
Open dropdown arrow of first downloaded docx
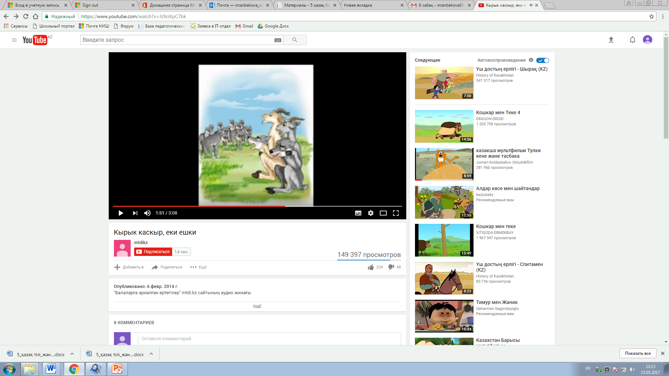pyautogui.click(x=72, y=354)
